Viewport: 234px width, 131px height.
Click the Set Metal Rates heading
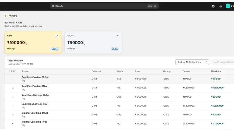point(13,23)
